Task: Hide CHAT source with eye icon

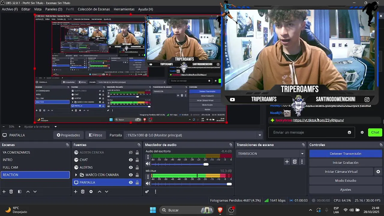Action: coord(131,160)
